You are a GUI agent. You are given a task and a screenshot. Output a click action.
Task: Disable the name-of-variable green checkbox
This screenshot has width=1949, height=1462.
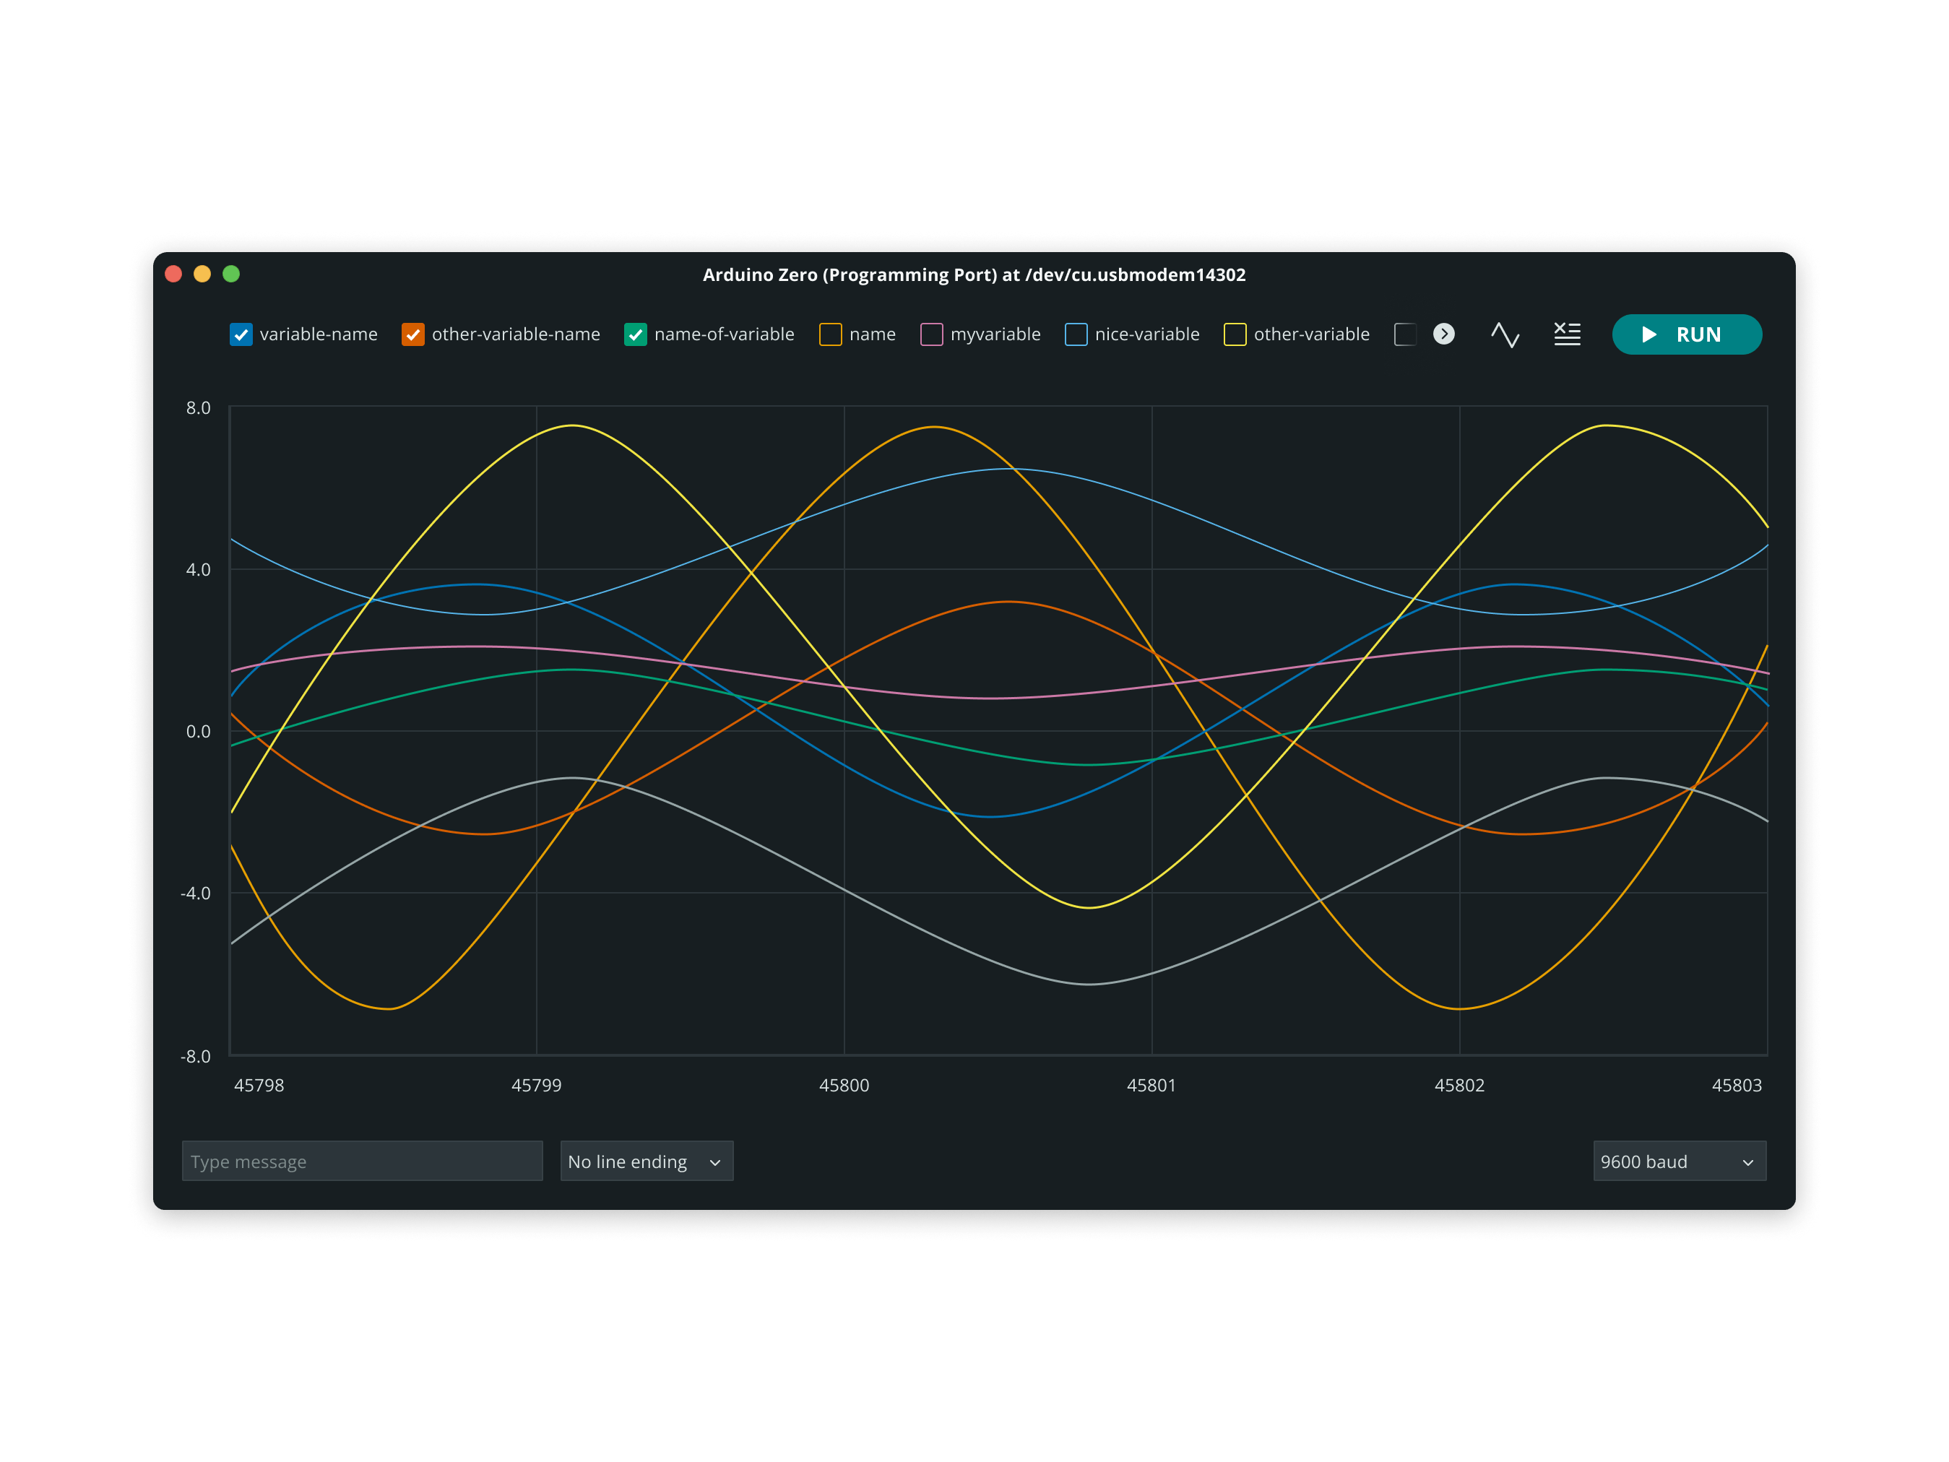pos(635,335)
